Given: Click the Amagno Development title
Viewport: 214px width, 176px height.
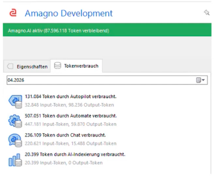Looking at the screenshot, I should point(69,13).
